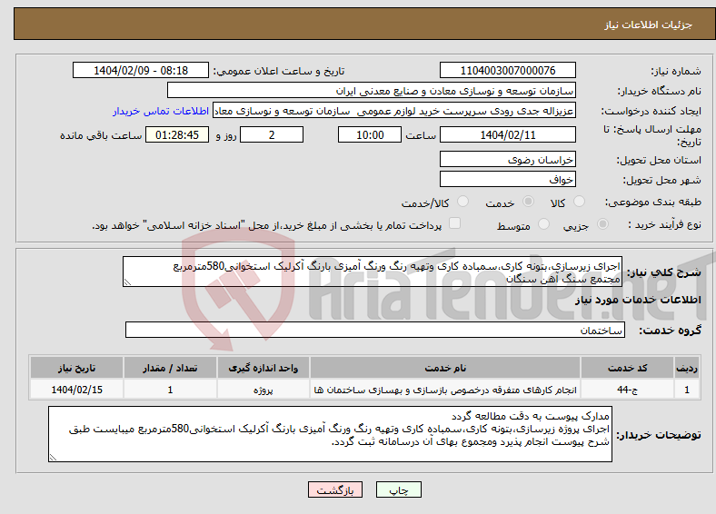Select the متوسط purchase type radio

point(544,224)
